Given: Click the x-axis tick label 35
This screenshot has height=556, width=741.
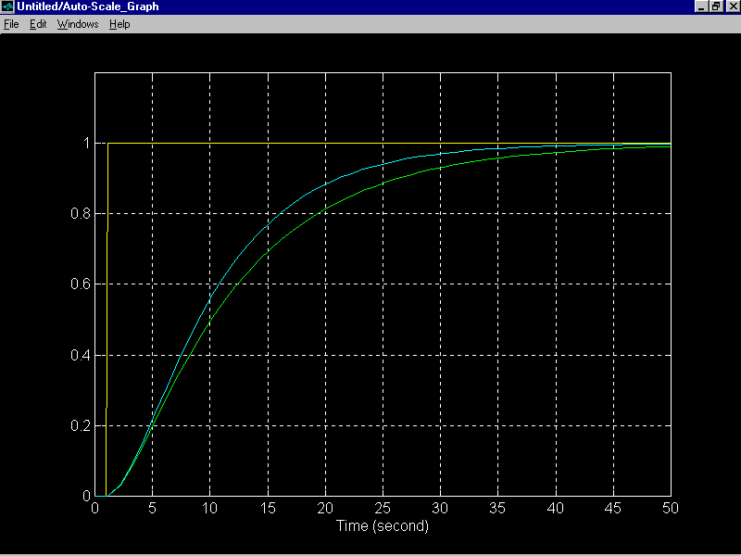Looking at the screenshot, I should coord(497,508).
